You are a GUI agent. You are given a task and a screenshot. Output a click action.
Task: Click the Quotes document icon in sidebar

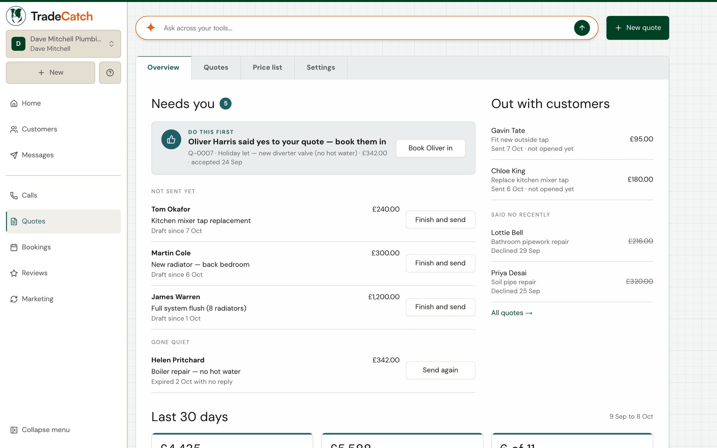click(x=14, y=221)
